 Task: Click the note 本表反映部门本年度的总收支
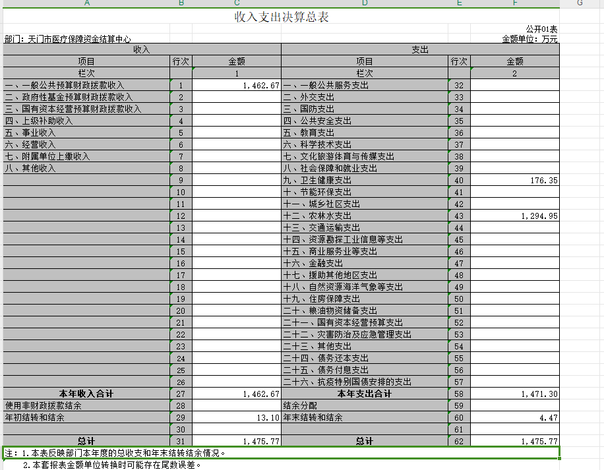(x=281, y=453)
